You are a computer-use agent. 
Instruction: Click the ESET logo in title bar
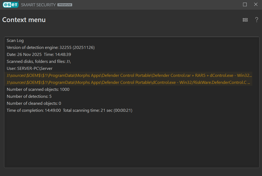(x=10, y=5)
